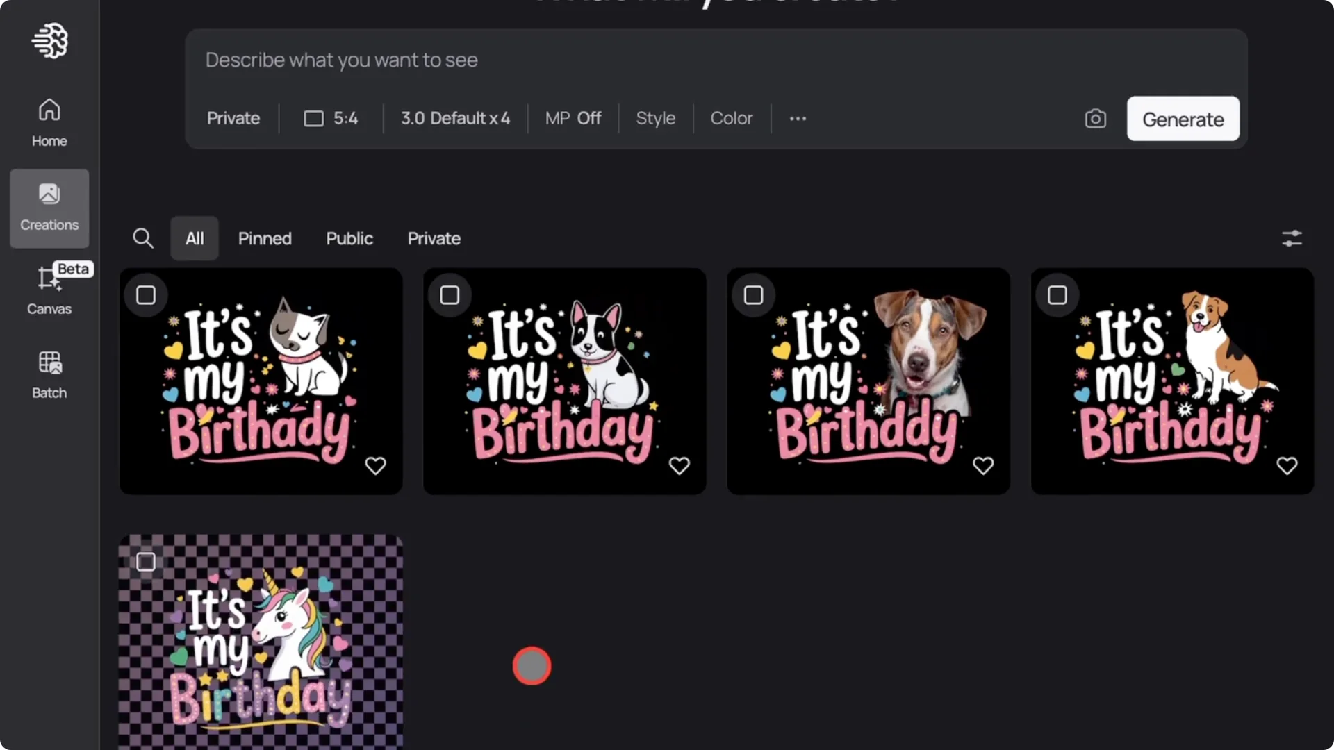This screenshot has width=1334, height=750.
Task: Switch to the Public creations tab
Action: coord(349,238)
